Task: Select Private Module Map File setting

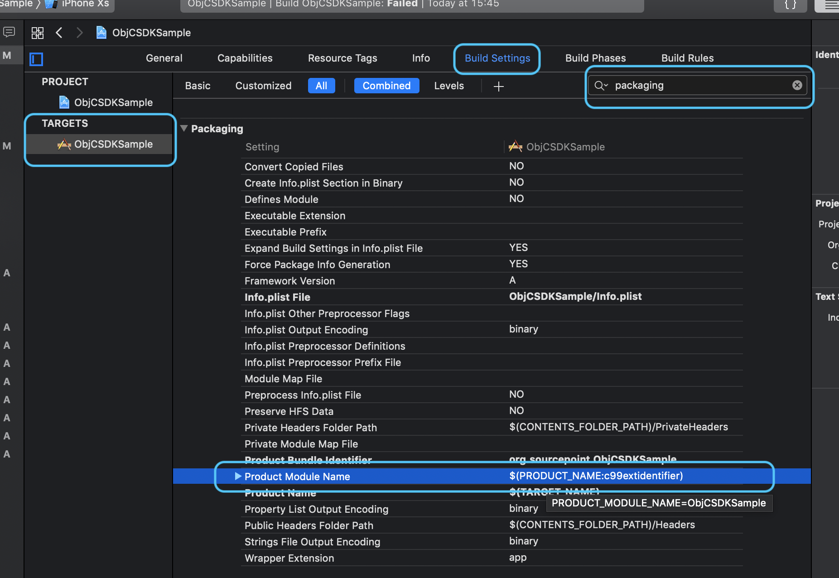Action: pyautogui.click(x=301, y=444)
